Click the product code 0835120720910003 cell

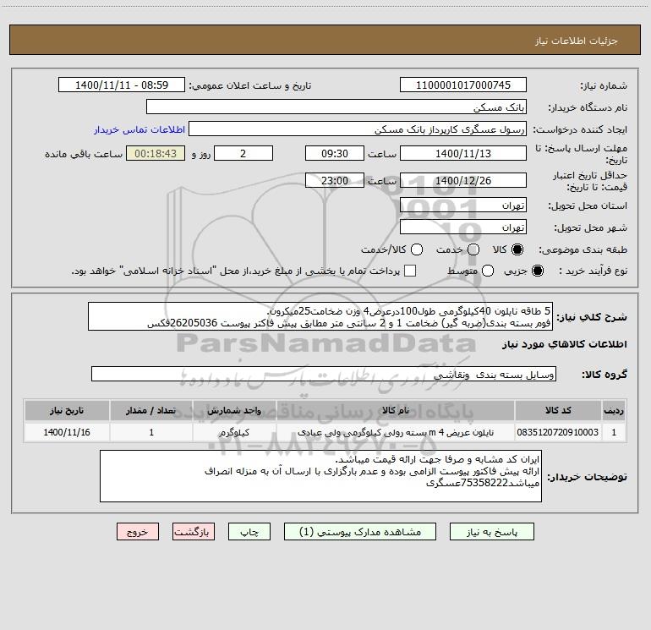[558, 432]
